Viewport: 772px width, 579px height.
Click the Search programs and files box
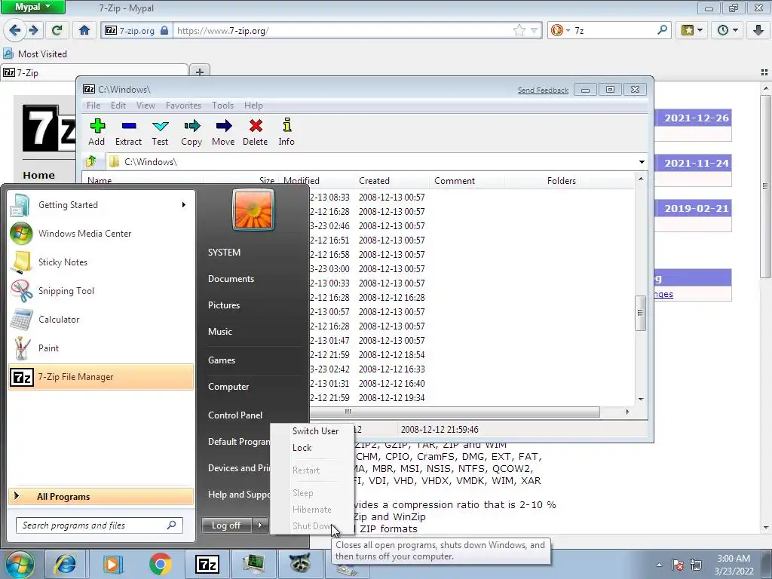tap(100, 525)
